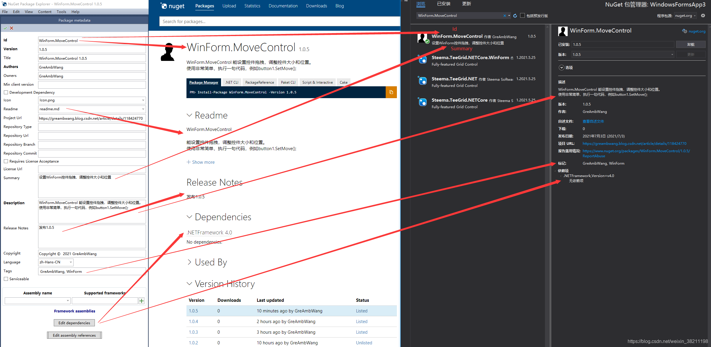The height and width of the screenshot is (347, 711).
Task: Open the Icon file dropdown
Action: click(143, 100)
